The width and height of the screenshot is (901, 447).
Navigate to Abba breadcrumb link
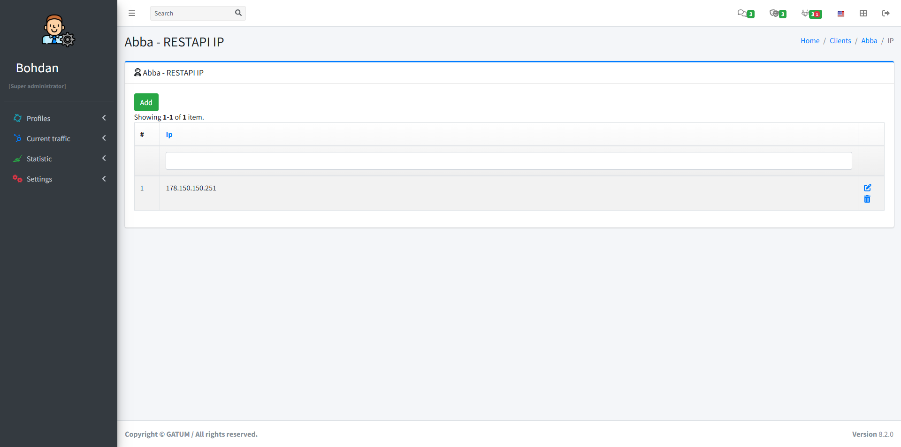click(x=869, y=41)
